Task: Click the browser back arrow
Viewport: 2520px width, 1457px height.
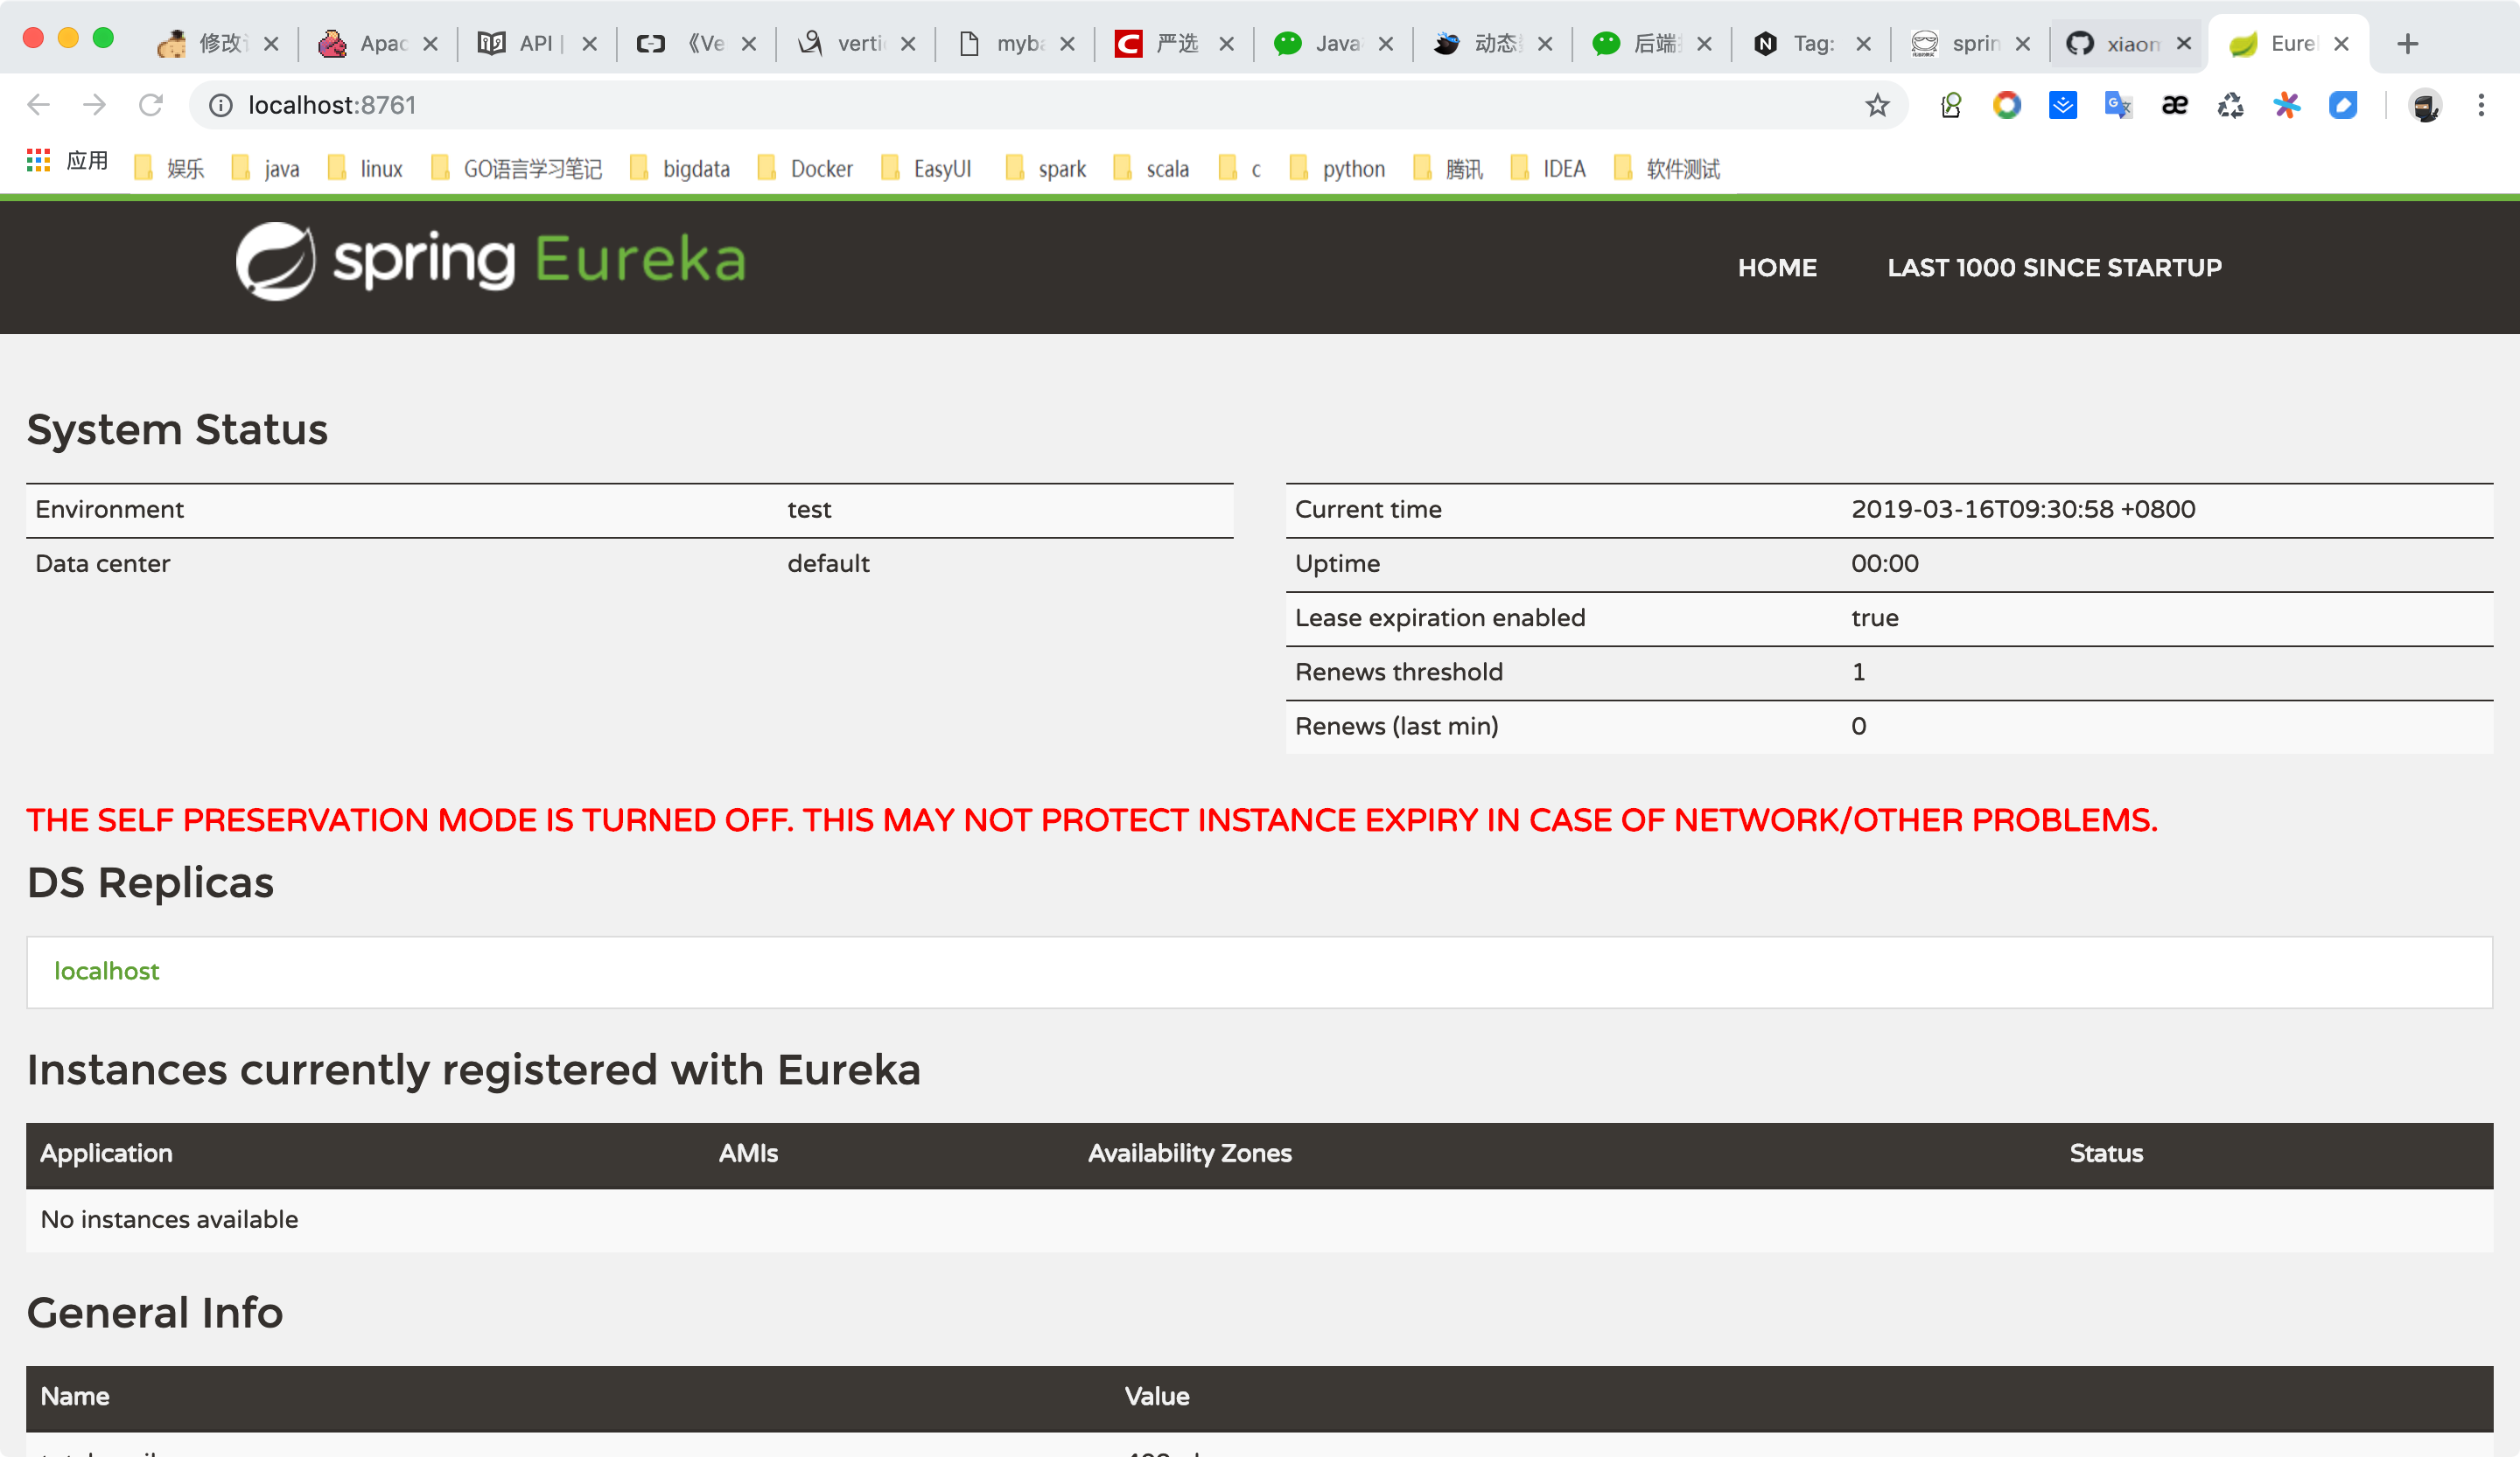Action: 39,105
